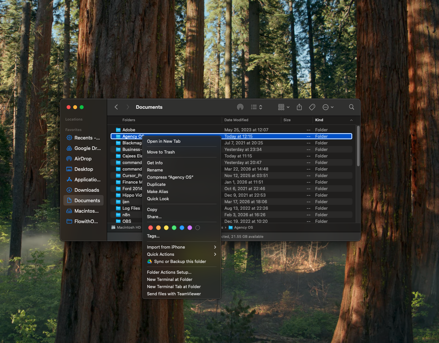The width and height of the screenshot is (439, 343).
Task: Open the AirDrop broadcast icon in the toolbar
Action: pyautogui.click(x=240, y=107)
